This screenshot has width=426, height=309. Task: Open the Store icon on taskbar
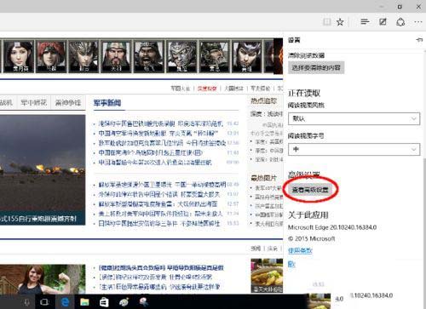pyautogui.click(x=104, y=302)
